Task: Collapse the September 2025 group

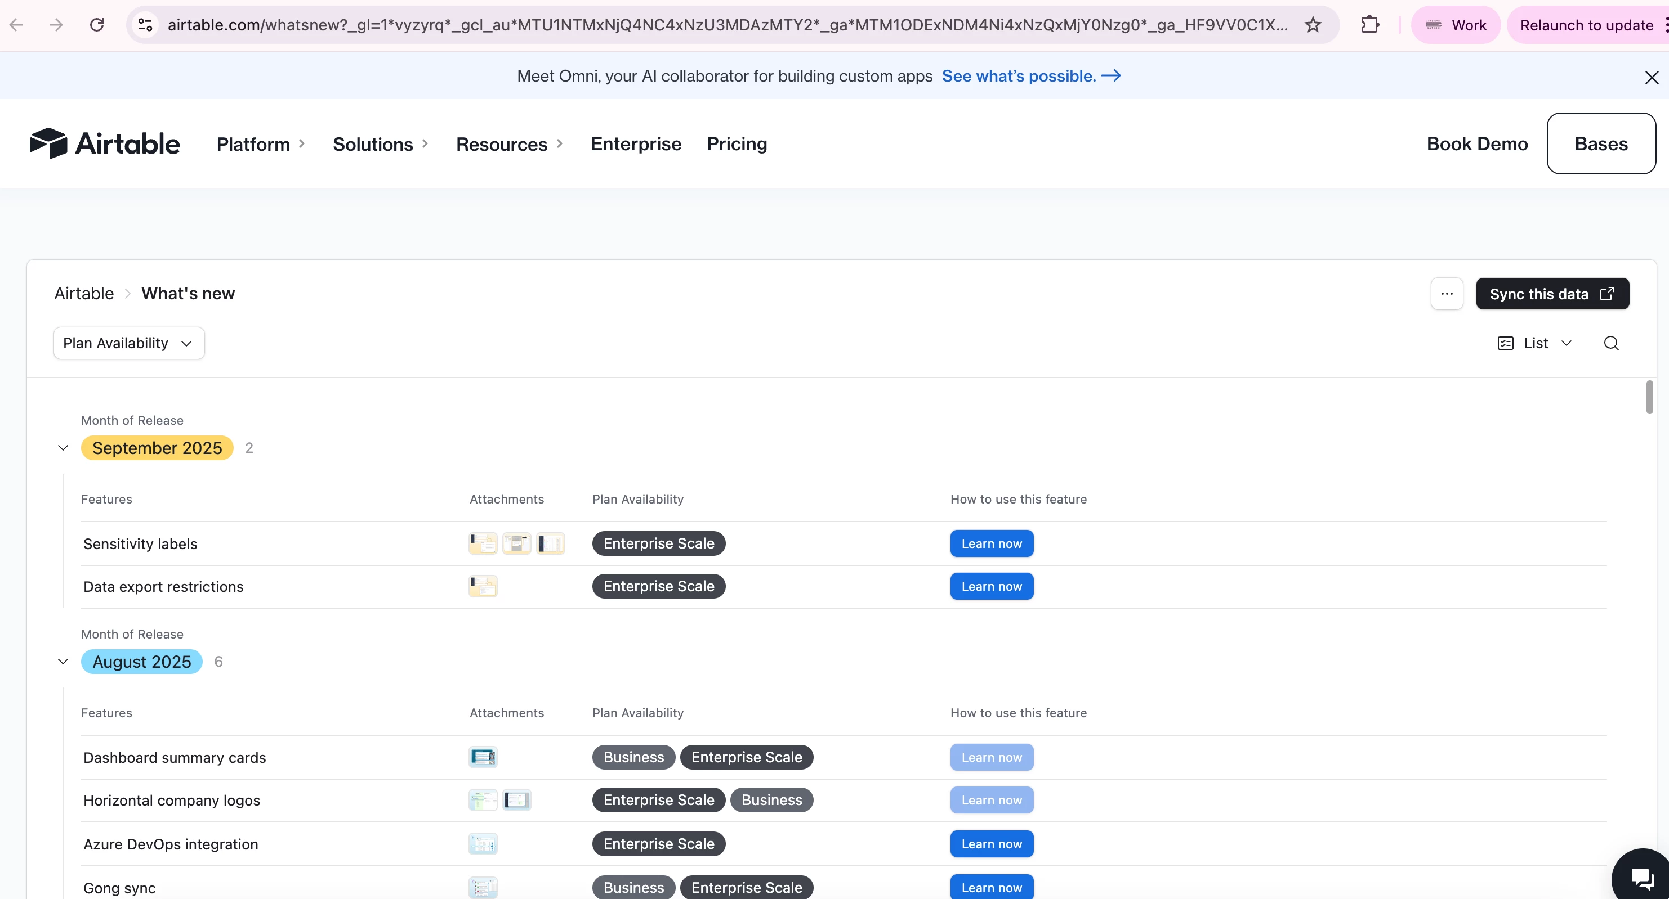Action: [63, 447]
